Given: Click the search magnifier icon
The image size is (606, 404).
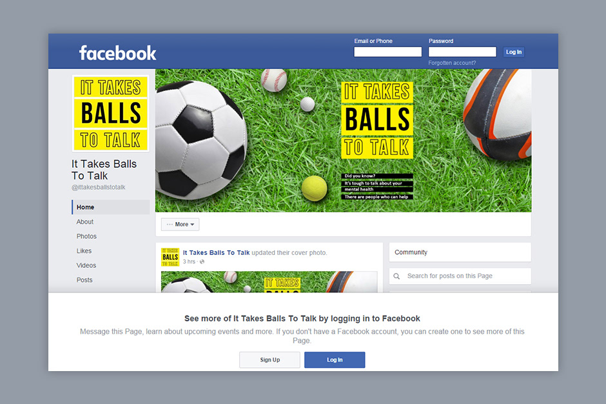Looking at the screenshot, I should 396,276.
